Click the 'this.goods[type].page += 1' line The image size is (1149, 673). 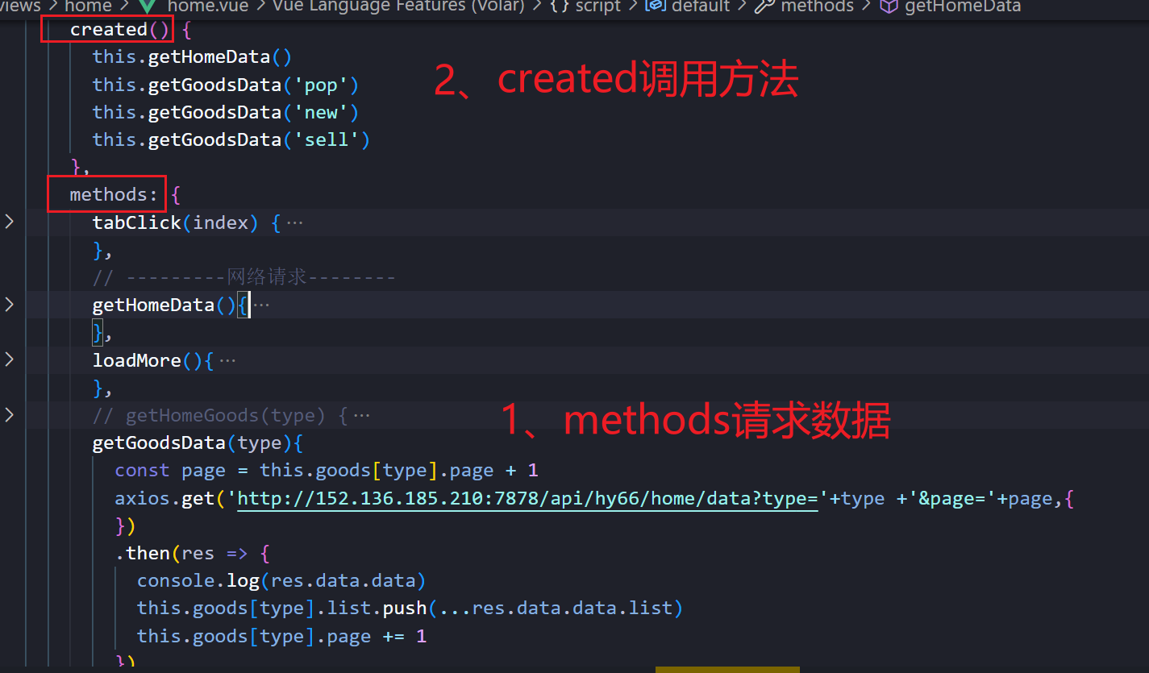click(281, 636)
